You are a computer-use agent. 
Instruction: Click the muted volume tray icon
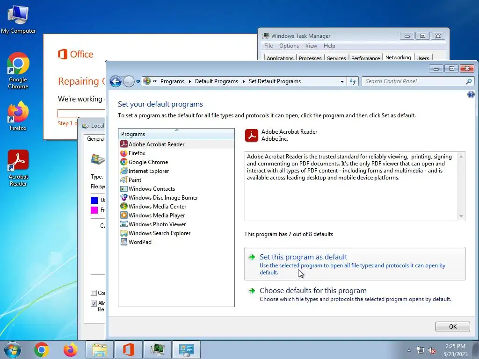(x=432, y=350)
